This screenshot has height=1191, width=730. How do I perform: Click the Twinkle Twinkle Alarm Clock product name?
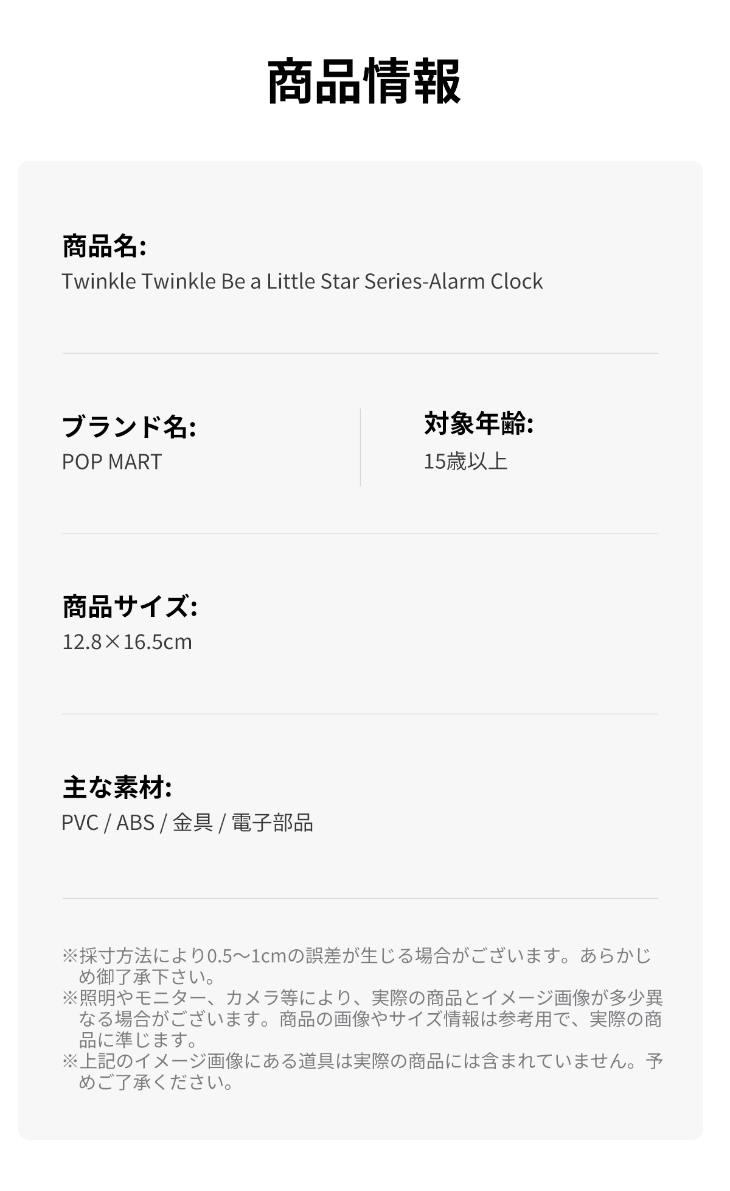pos(302,281)
